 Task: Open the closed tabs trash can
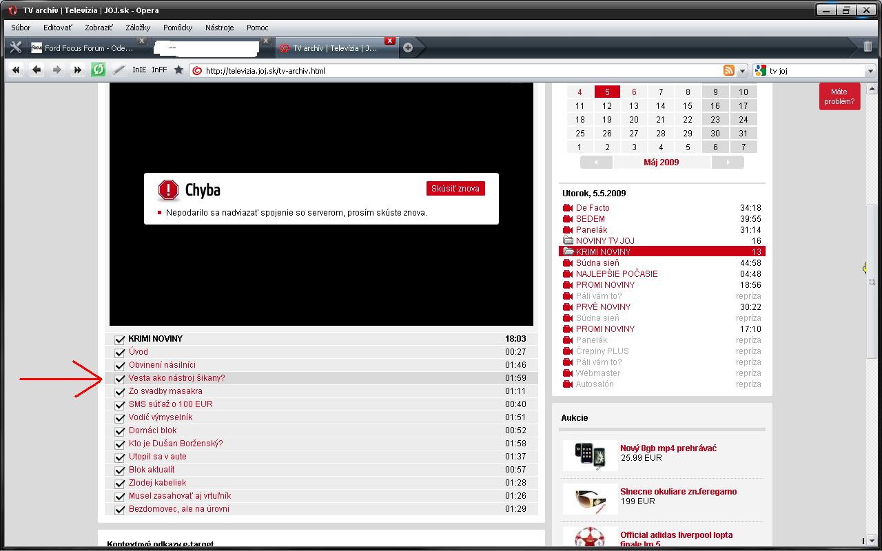click(868, 47)
